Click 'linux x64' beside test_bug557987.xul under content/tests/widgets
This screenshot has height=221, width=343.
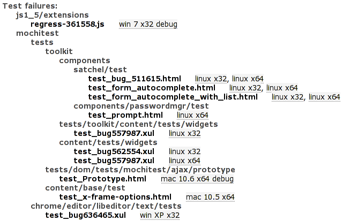click(x=184, y=161)
